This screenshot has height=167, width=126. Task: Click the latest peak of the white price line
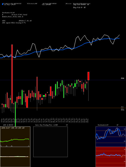click(x=119, y=35)
